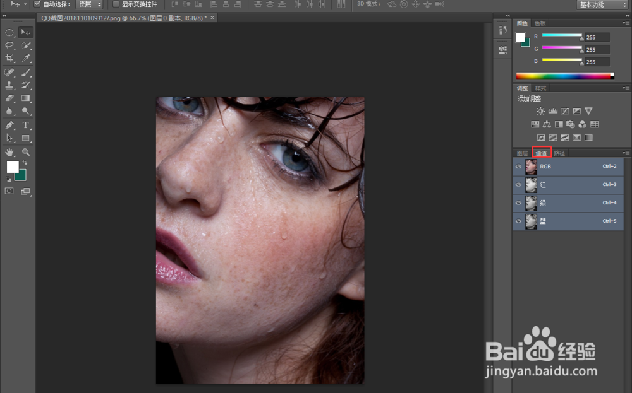This screenshot has width=632, height=393.
Task: Add a Black & White adjustment
Action: 559,124
